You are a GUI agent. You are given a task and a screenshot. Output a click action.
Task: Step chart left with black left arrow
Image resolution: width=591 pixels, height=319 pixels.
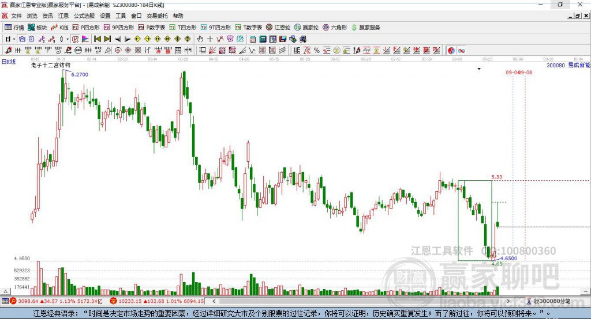point(118,39)
